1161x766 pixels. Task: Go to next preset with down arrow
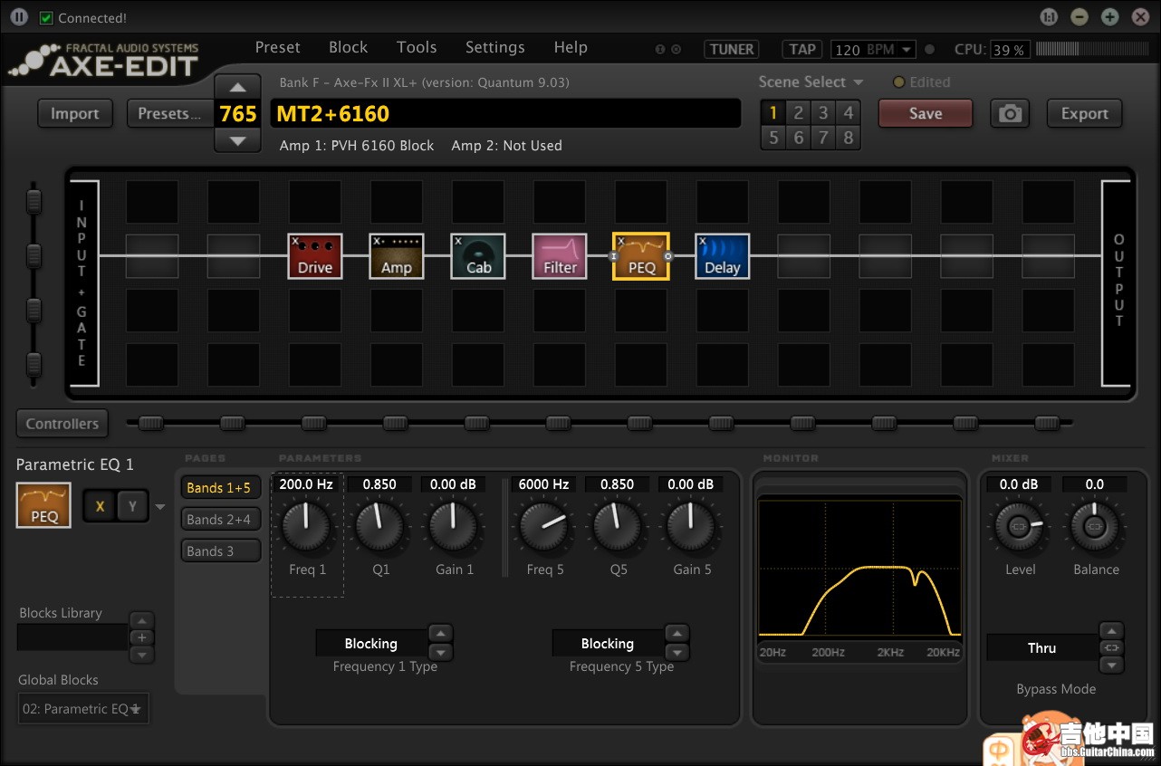(x=237, y=140)
